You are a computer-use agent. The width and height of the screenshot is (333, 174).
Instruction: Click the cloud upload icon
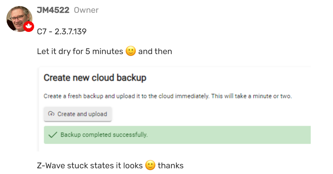tap(51, 114)
